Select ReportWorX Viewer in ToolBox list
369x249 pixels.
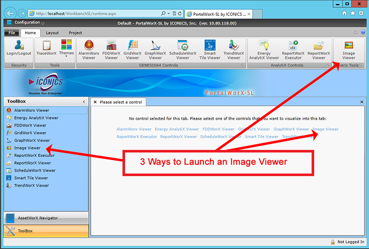pos(46,163)
